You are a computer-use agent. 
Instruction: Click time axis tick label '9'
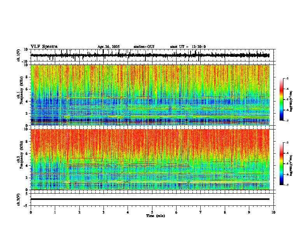249,212
